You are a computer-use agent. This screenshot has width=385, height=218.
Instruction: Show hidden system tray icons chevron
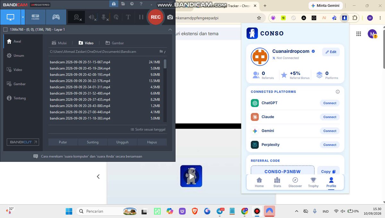click(x=296, y=211)
